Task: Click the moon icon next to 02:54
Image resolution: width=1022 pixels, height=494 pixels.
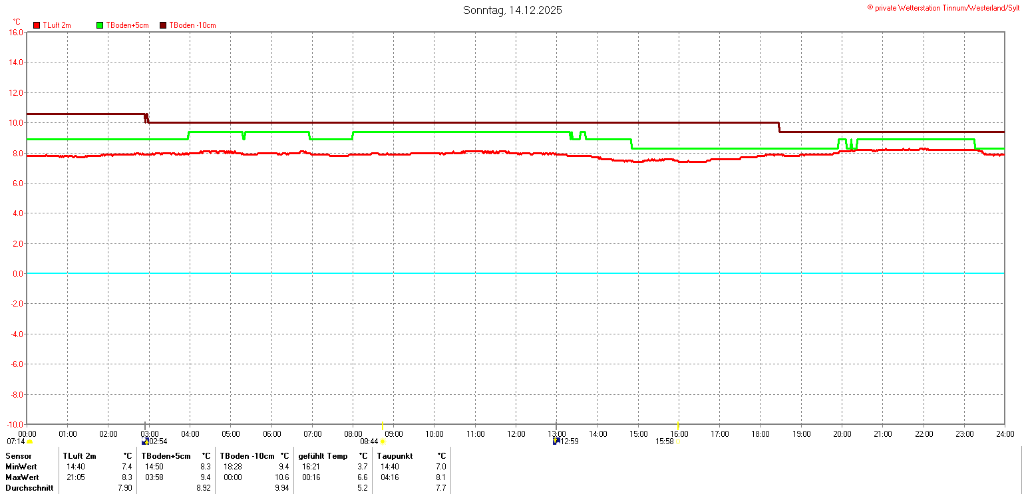Action: point(146,441)
